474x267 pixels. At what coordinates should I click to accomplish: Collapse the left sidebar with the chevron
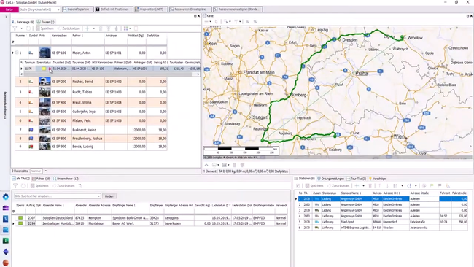(6, 17)
